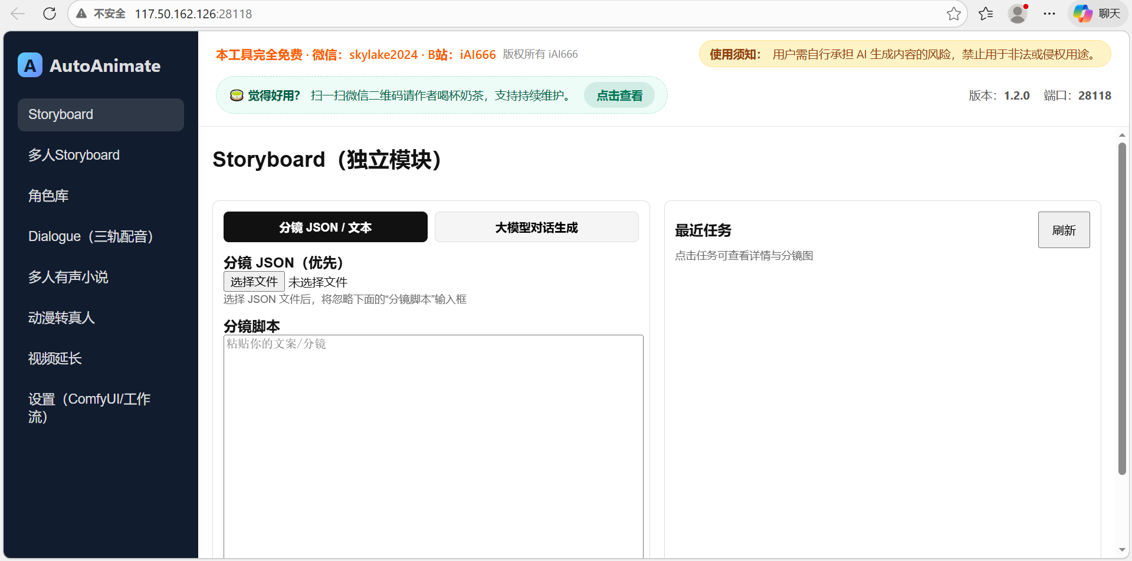Viewport: 1132px width, 561px height.
Task: Click 刷新 to refresh recent tasks
Action: 1064,230
